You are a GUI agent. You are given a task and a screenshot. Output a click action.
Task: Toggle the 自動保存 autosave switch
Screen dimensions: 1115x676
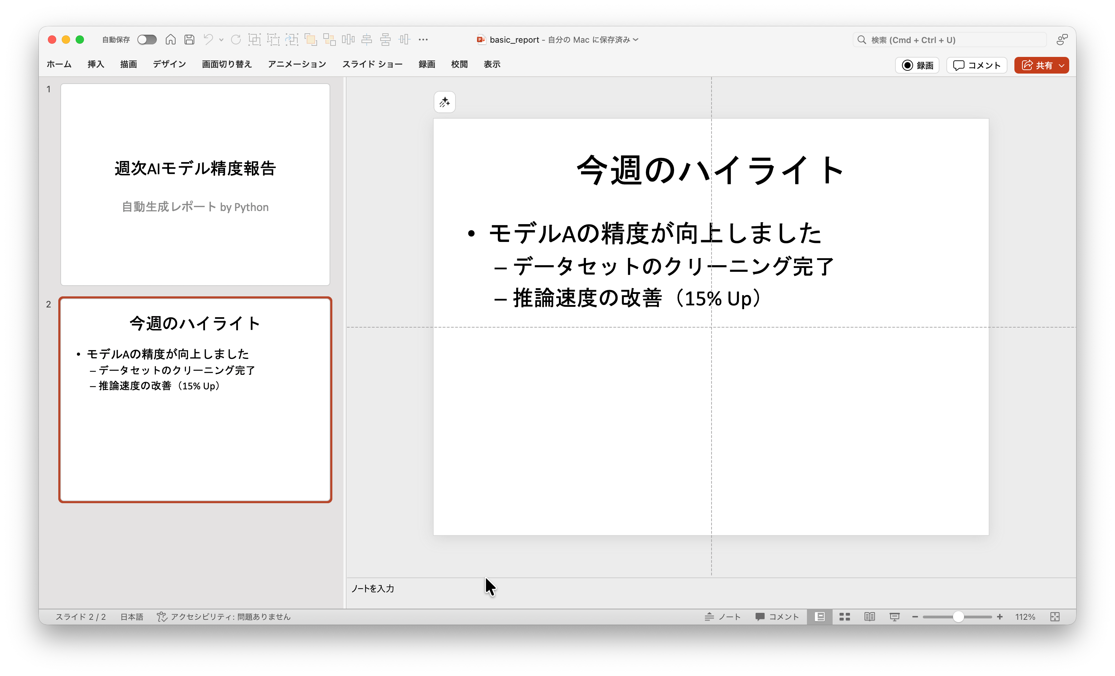click(x=147, y=40)
